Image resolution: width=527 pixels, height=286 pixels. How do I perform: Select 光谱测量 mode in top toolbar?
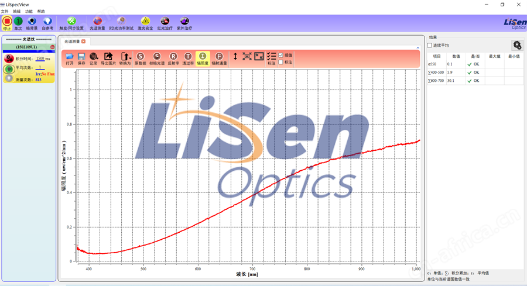97,23
